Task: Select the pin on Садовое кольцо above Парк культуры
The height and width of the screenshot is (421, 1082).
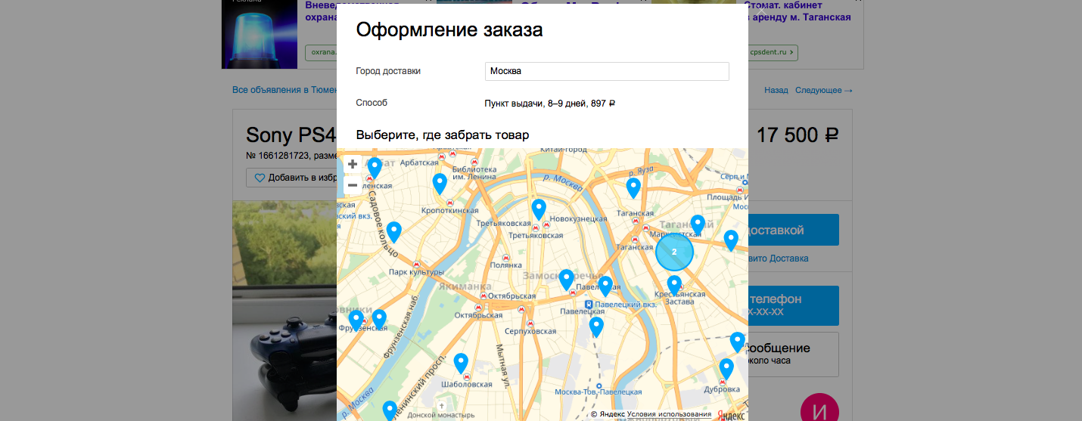Action: click(393, 233)
